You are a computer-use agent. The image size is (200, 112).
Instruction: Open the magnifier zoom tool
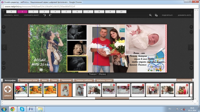[x=150, y=15]
